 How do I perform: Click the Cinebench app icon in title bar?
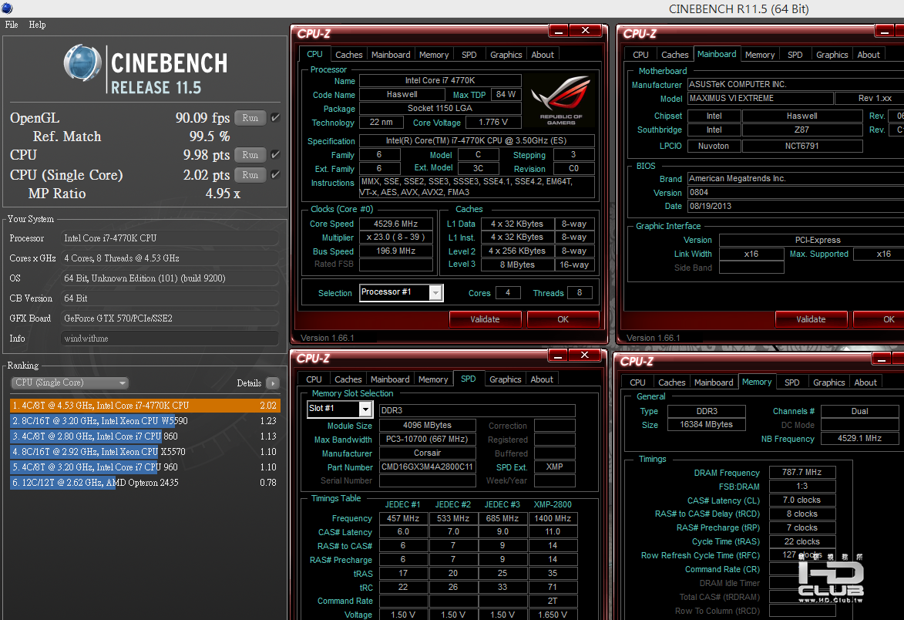[x=7, y=8]
